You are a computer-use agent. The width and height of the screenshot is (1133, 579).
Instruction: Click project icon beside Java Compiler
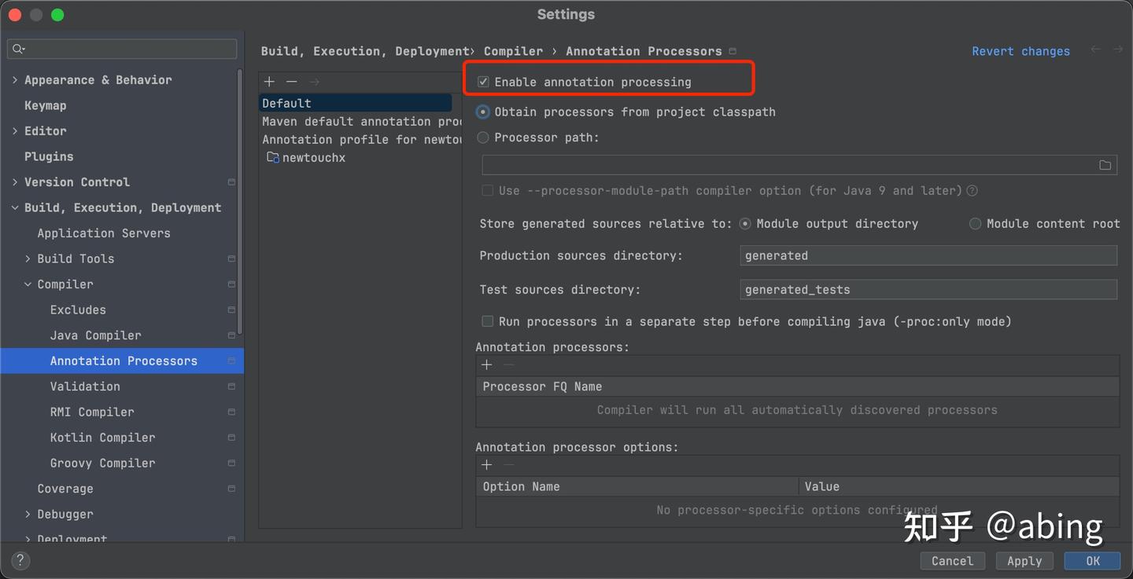(x=231, y=335)
